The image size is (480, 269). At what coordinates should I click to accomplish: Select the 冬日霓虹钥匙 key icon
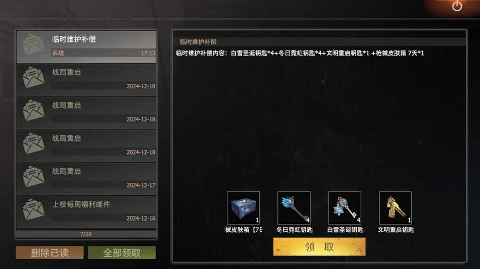point(294,208)
